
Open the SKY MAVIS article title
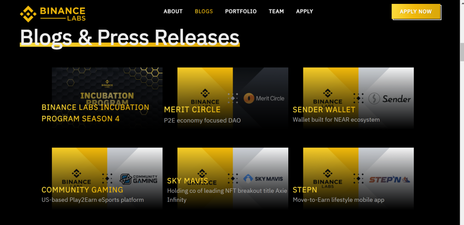pos(188,181)
